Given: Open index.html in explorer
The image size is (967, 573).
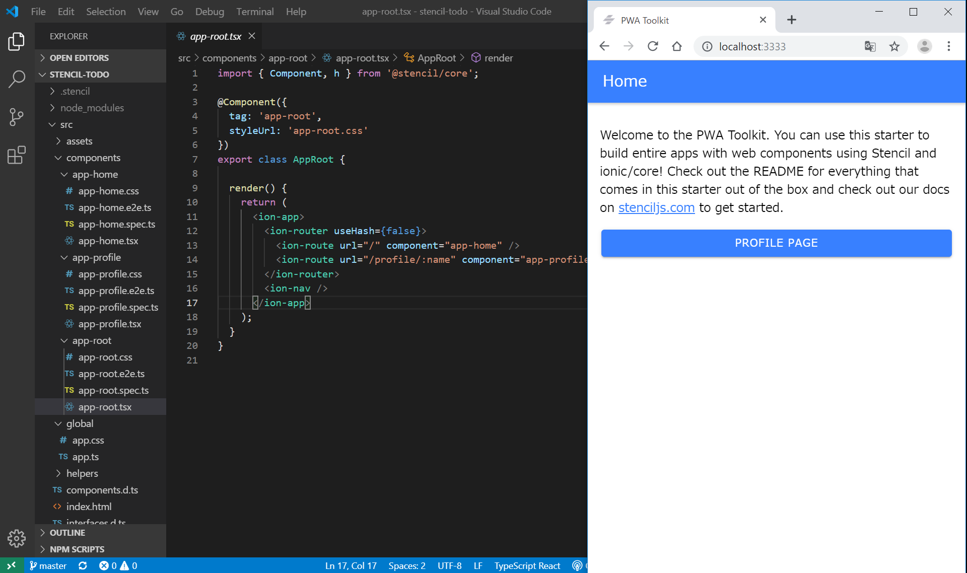Looking at the screenshot, I should point(101,506).
